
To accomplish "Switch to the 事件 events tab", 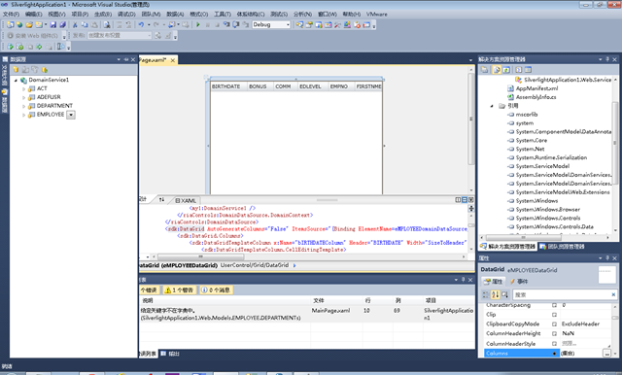I will click(519, 282).
